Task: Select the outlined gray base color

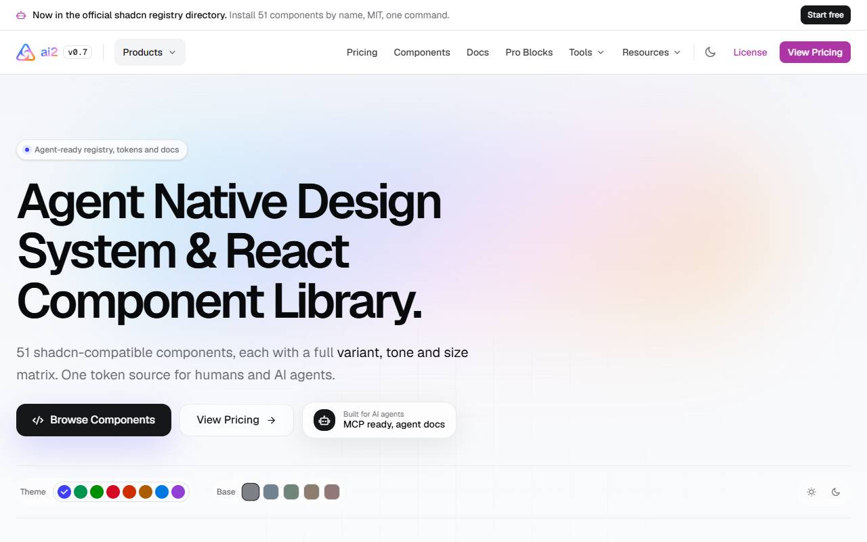Action: pyautogui.click(x=251, y=492)
